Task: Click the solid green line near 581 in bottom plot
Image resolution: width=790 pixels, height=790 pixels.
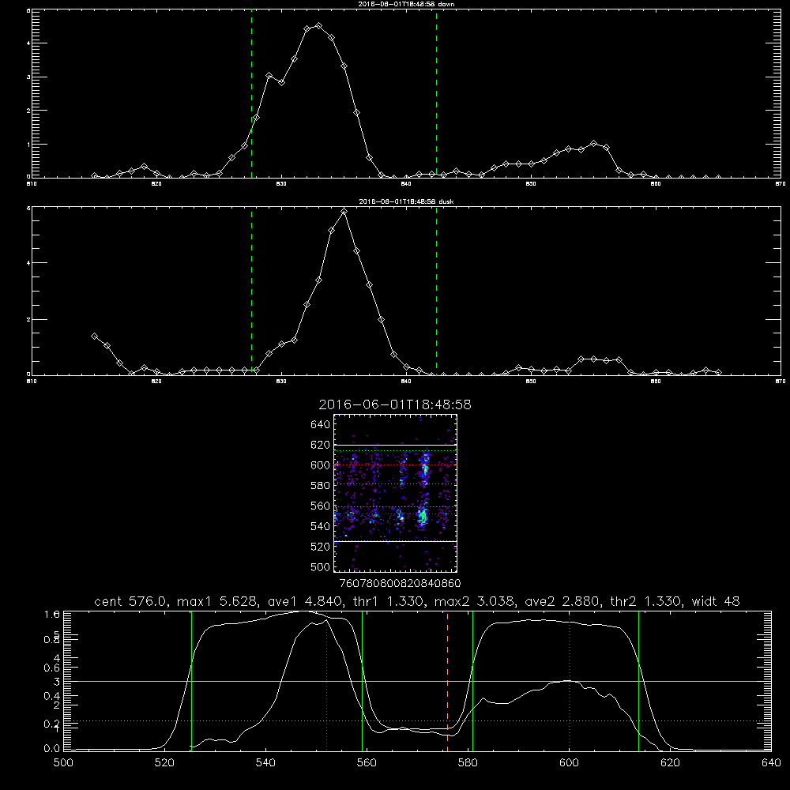Action: tap(472, 680)
